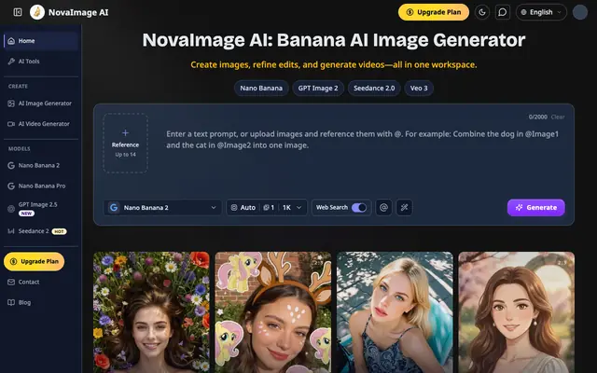
Task: Toggle the Web Search switch
Action: pos(359,207)
